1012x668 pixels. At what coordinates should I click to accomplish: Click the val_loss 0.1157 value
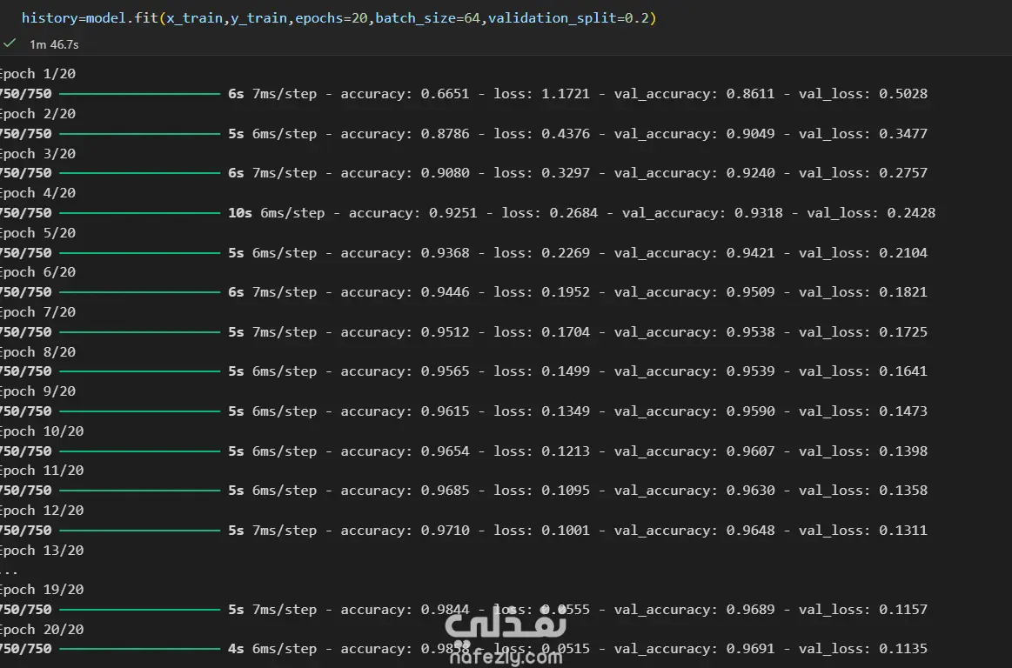coord(903,610)
